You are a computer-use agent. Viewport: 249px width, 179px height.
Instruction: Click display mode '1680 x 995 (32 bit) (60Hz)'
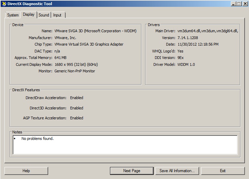(x=76, y=64)
